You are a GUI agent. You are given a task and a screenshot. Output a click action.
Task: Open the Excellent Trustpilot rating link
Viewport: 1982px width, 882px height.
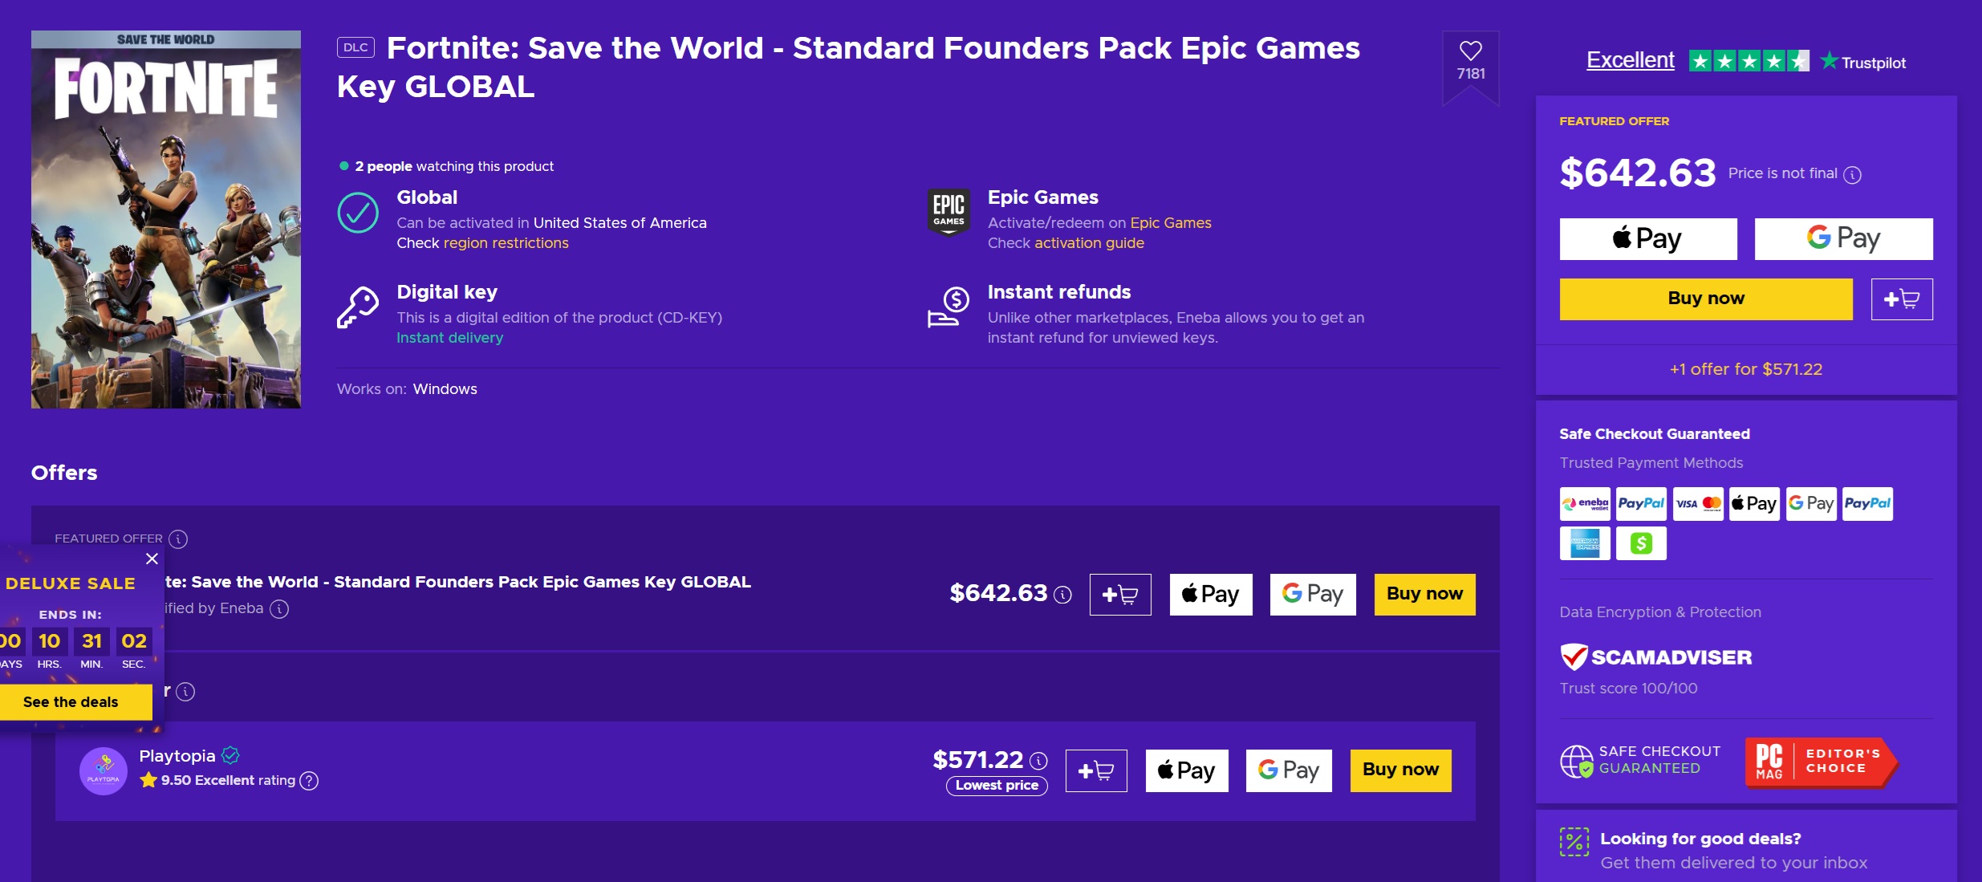(1630, 60)
